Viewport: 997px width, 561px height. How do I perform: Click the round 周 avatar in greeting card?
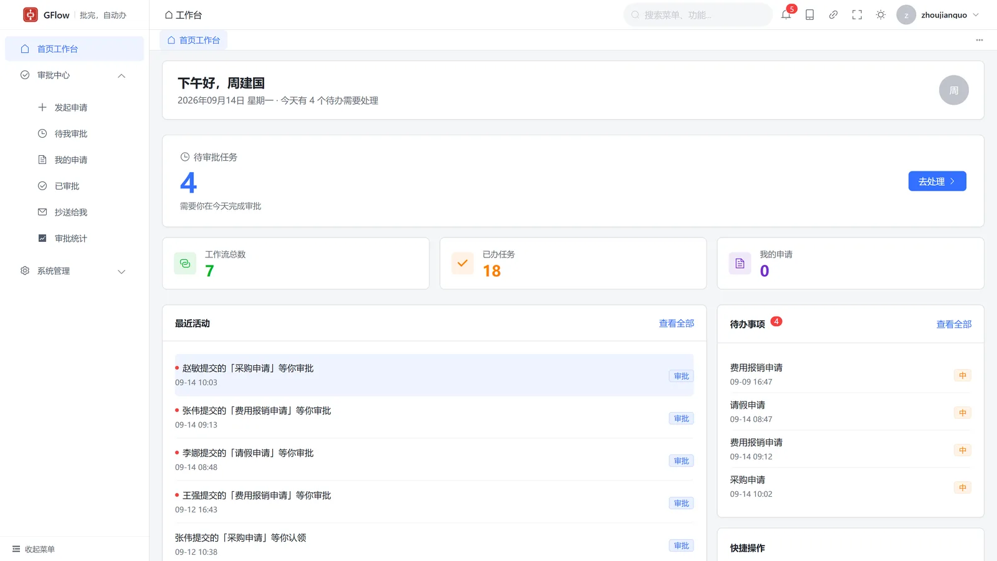pos(953,90)
